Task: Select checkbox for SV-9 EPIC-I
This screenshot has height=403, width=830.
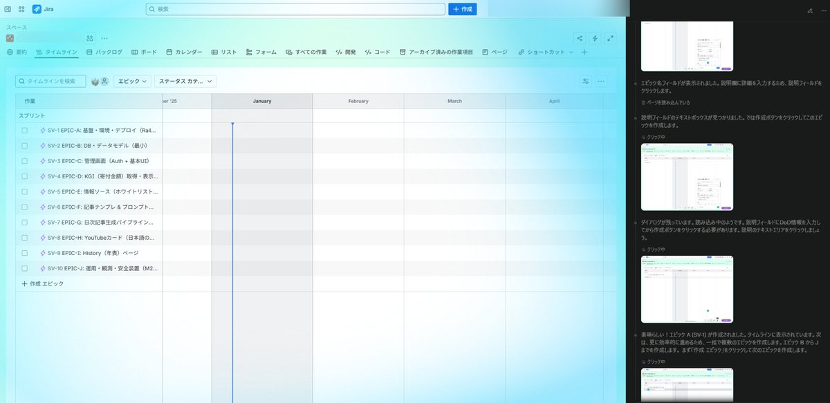Action: pos(24,253)
